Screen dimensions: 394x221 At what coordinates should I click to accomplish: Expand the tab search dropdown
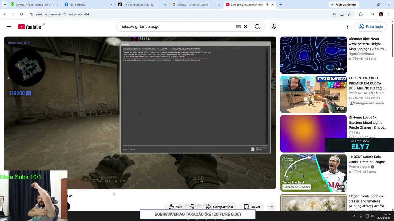5,5
